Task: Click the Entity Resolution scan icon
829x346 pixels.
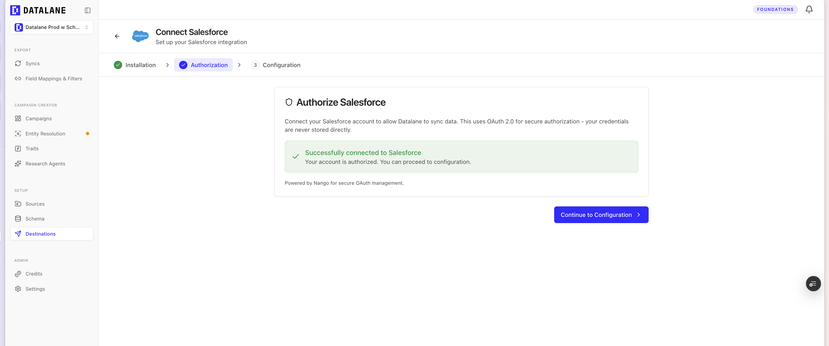Action: [x=18, y=134]
